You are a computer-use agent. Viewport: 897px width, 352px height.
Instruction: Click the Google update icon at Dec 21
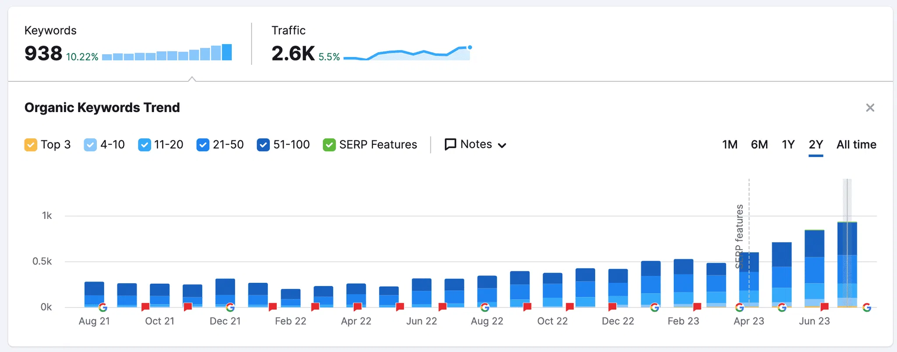click(230, 307)
